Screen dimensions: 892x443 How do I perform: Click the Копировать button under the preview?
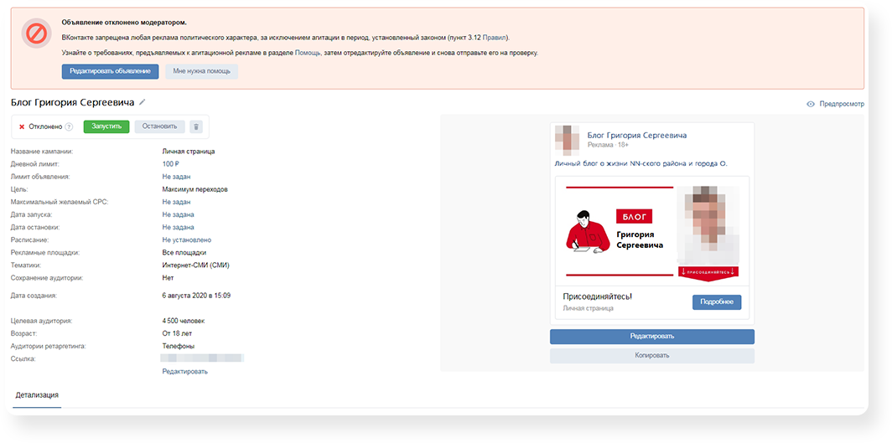click(x=651, y=355)
